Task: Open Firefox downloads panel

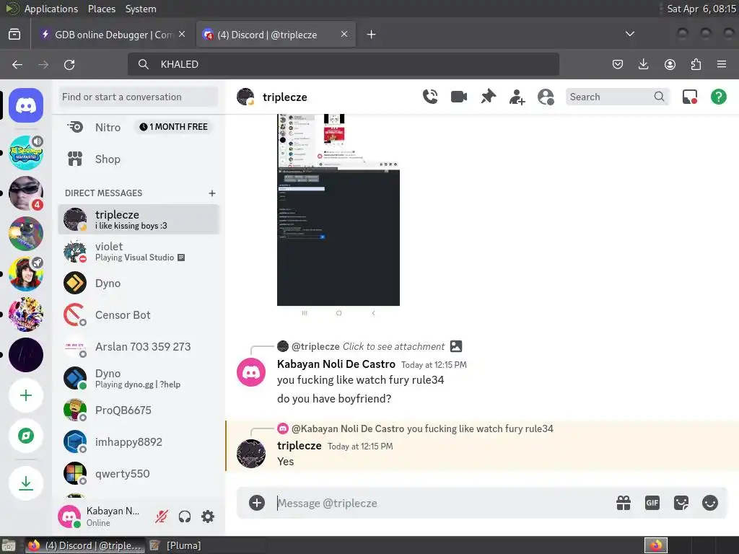Action: click(x=643, y=64)
